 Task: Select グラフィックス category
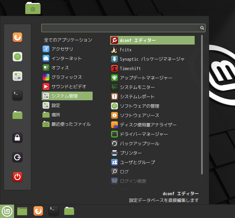67,77
